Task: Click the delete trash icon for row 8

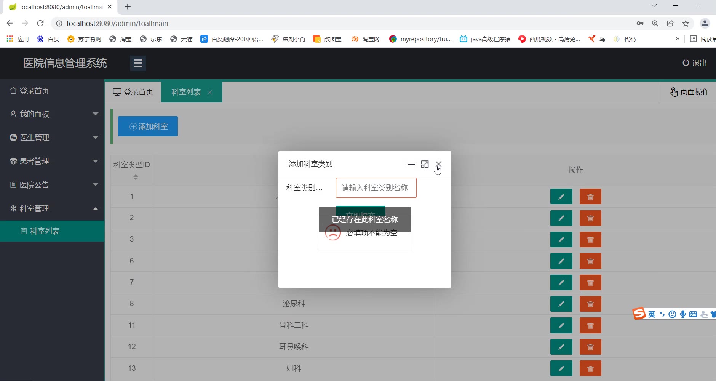Action: 590,304
